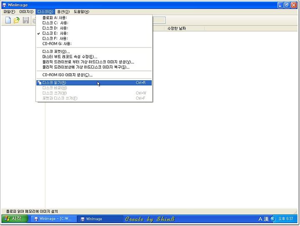Choose 물리적 드라이브로 부터 가상 하드디스크 이미지 생성(V)

pos(94,62)
